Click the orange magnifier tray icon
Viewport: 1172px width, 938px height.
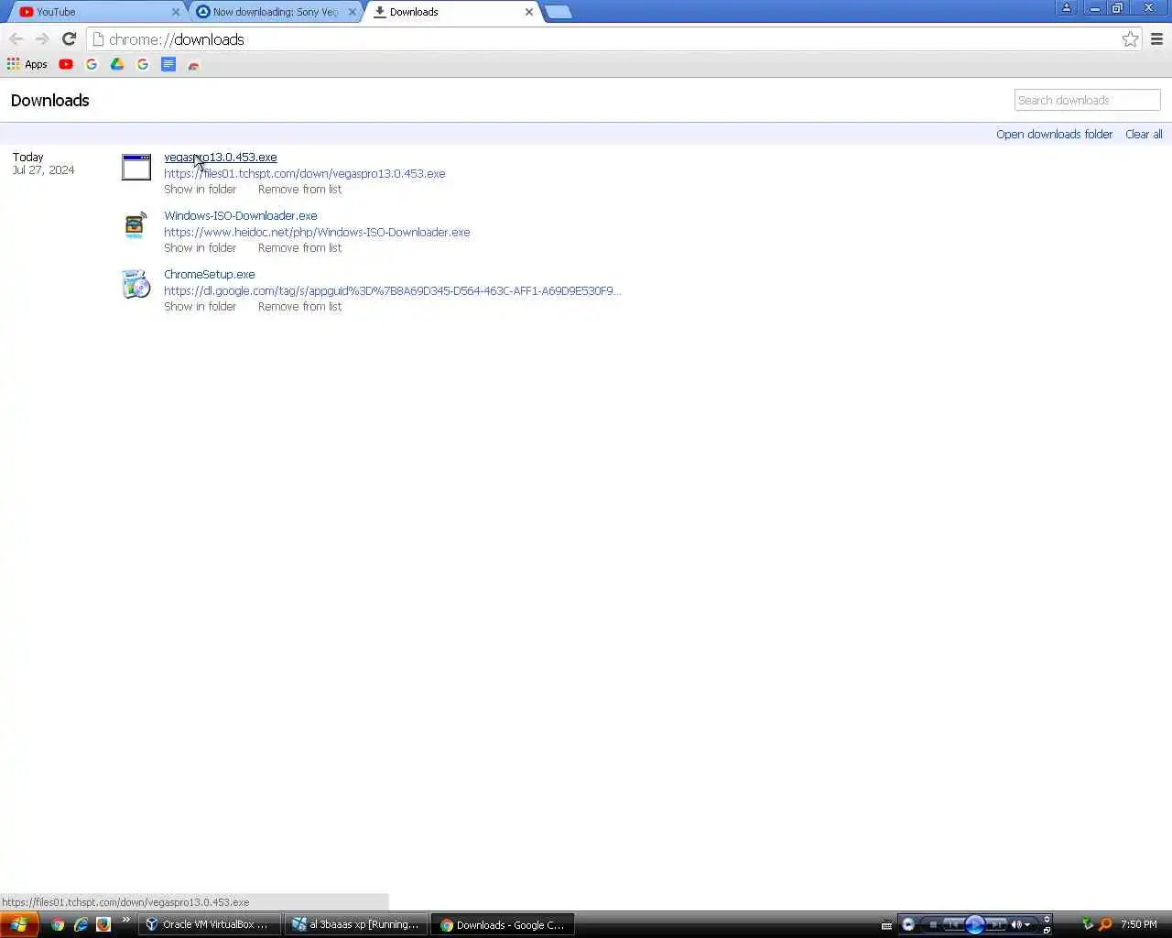pos(1105,924)
